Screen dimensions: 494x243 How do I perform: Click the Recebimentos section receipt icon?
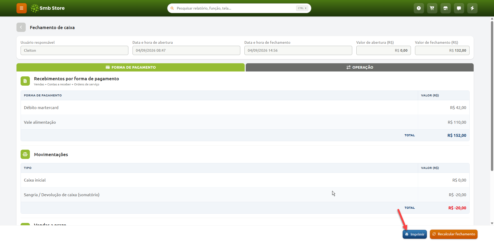click(25, 81)
